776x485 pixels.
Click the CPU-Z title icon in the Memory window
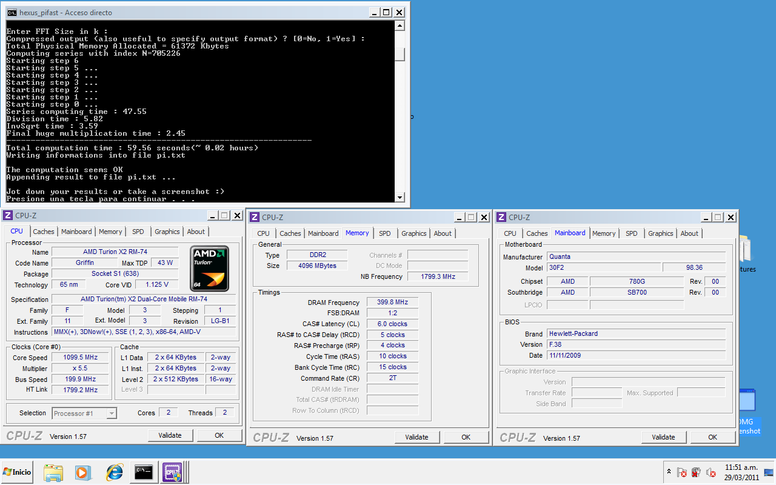coord(255,217)
